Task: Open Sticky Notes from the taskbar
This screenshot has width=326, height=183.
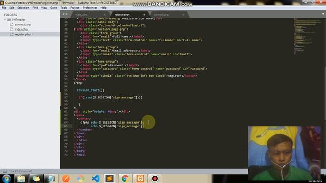Action: click(x=36, y=178)
